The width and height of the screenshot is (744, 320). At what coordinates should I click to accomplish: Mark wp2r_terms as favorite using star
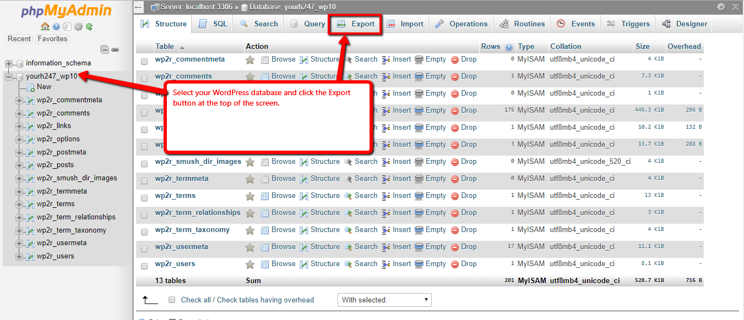pyautogui.click(x=250, y=196)
